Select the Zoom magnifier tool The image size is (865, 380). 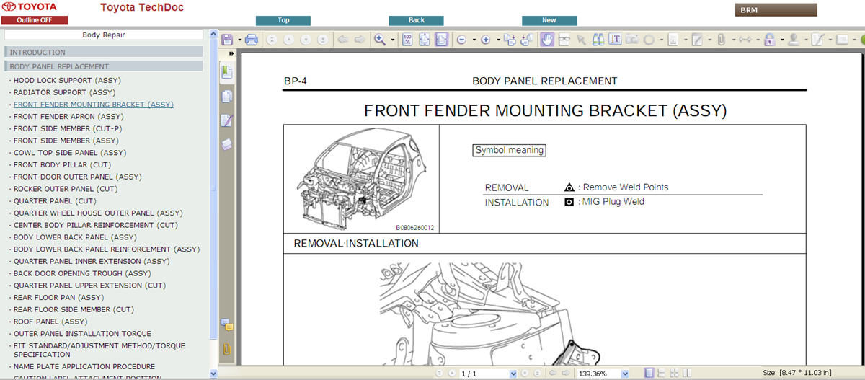[x=379, y=40]
